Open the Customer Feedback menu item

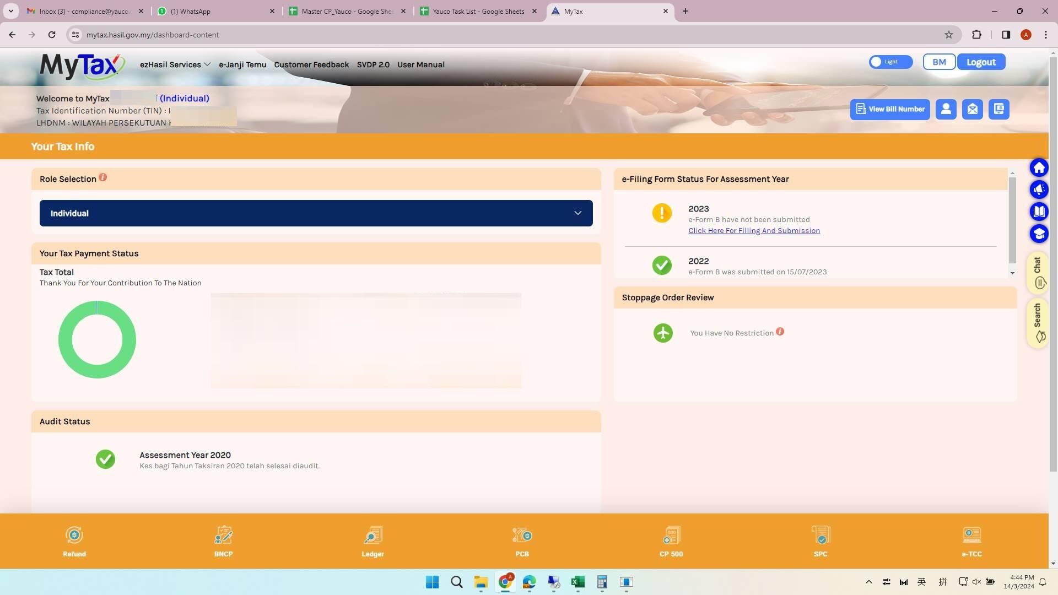click(311, 64)
